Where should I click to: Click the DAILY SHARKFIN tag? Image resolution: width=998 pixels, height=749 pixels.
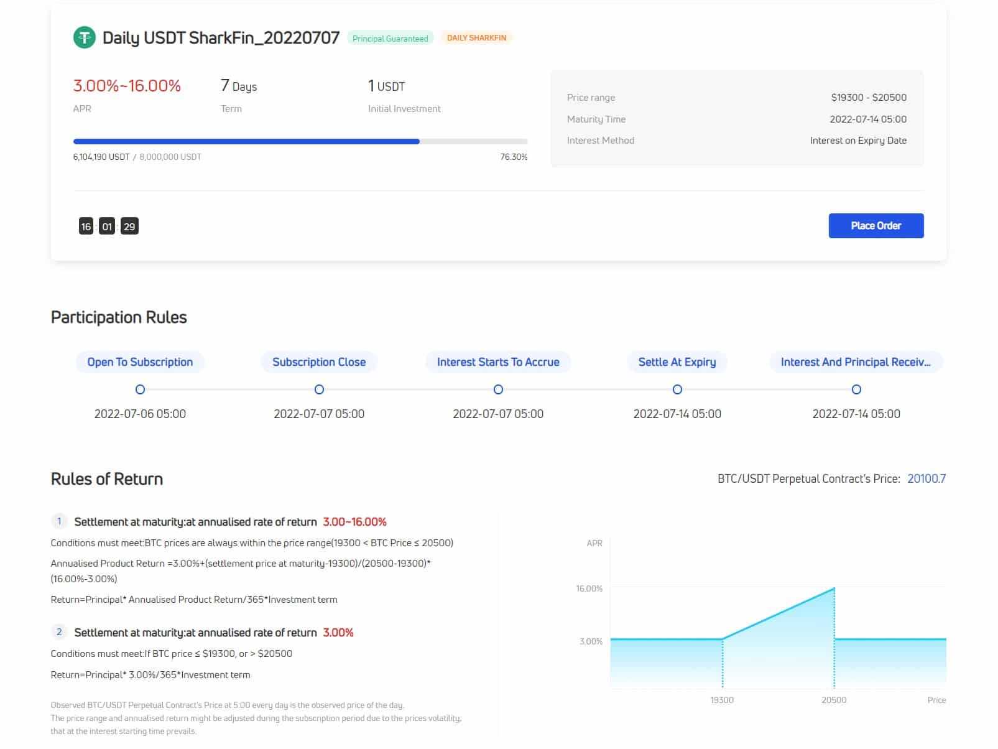(x=476, y=38)
